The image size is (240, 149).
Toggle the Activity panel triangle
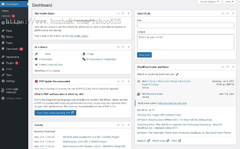[129, 125]
